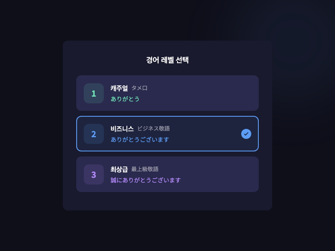The width and height of the screenshot is (335, 251).
Task: Click the 캐주얼 level icon square
Action: pos(94,93)
